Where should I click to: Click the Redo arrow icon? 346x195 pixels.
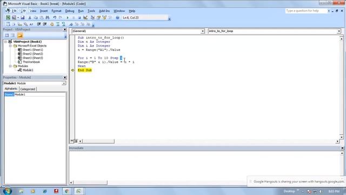tap(61, 17)
